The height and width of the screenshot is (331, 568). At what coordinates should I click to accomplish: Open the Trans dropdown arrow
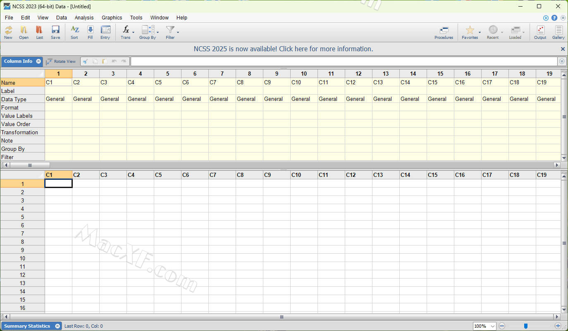click(134, 33)
